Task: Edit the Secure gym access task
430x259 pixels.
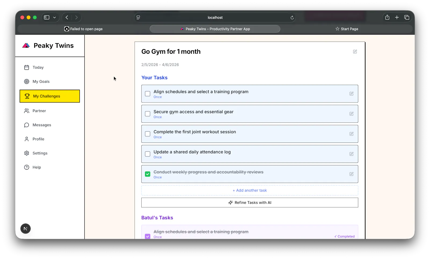Action: point(351,114)
